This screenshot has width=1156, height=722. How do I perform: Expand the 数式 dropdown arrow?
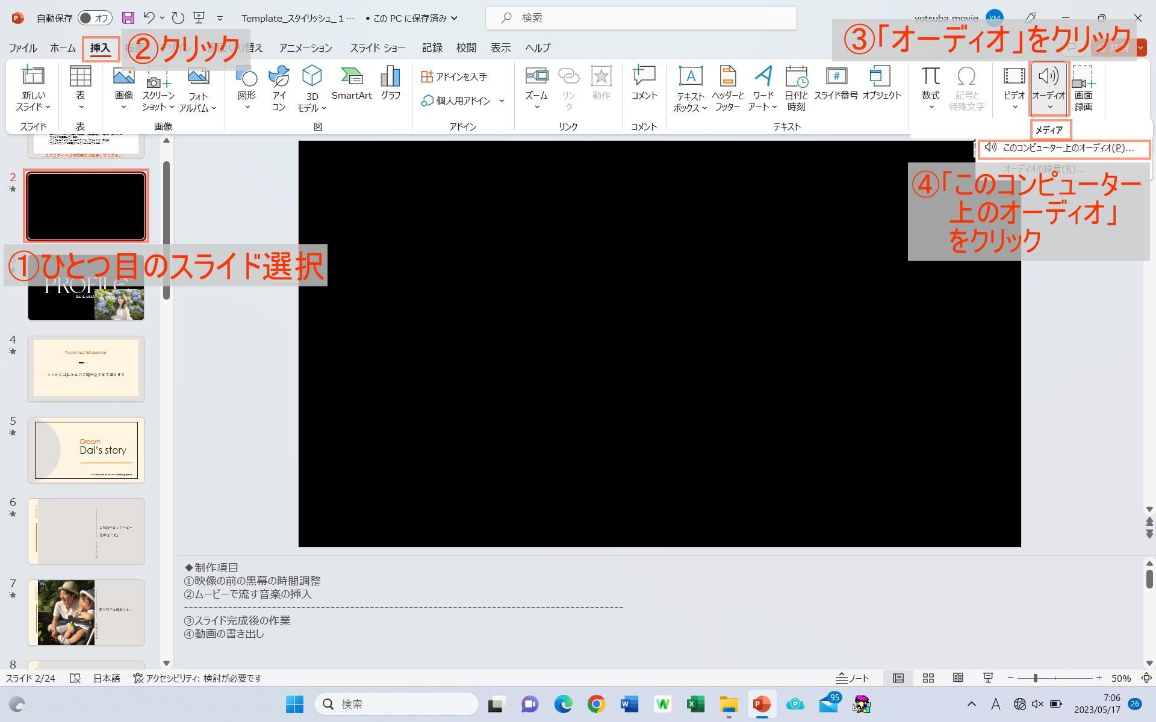pyautogui.click(x=931, y=107)
